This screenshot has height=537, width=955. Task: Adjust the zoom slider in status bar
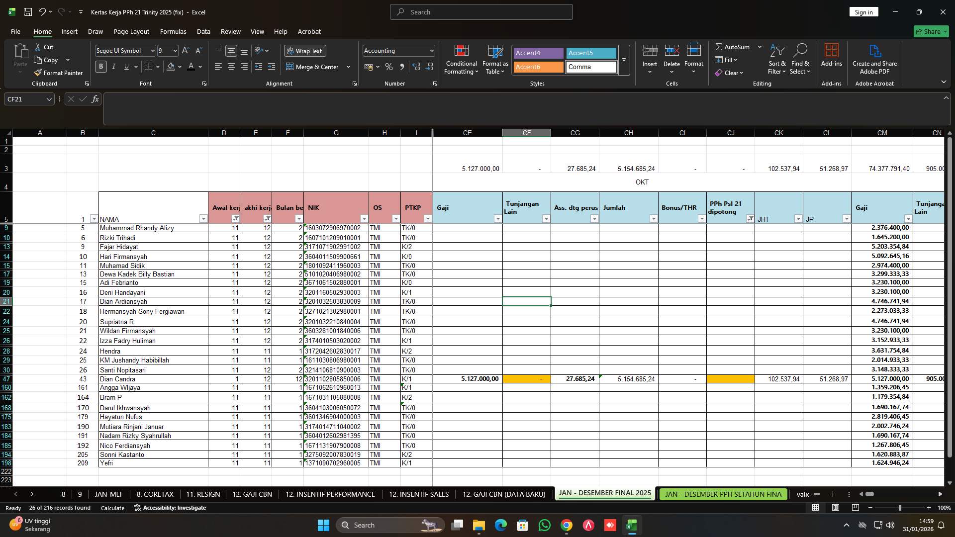pos(899,508)
